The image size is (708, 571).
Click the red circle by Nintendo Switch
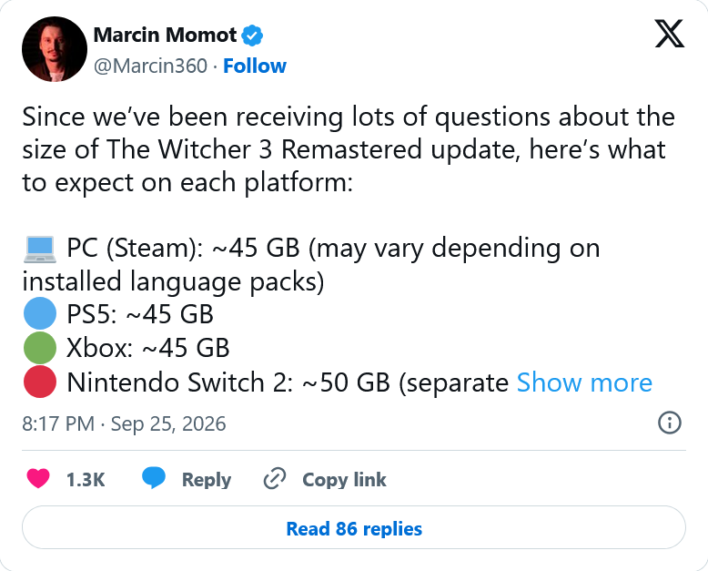tap(40, 382)
